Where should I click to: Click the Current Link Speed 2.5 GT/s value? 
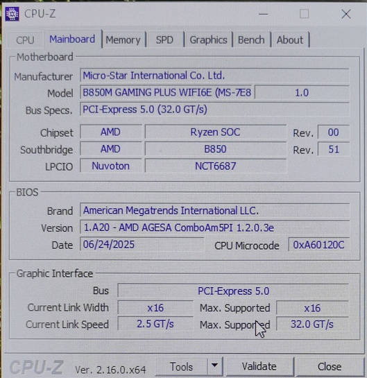(x=155, y=324)
